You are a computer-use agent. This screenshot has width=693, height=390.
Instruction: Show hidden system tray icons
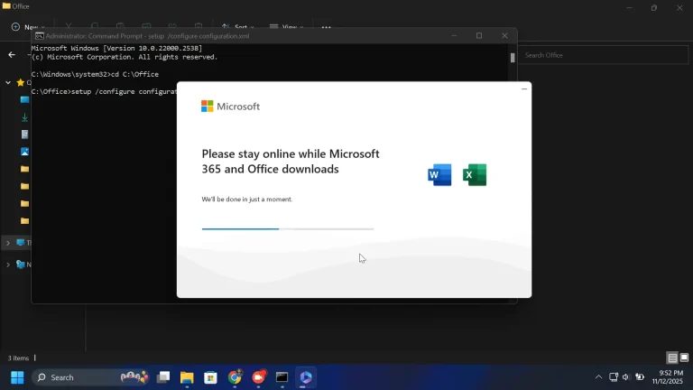598,377
